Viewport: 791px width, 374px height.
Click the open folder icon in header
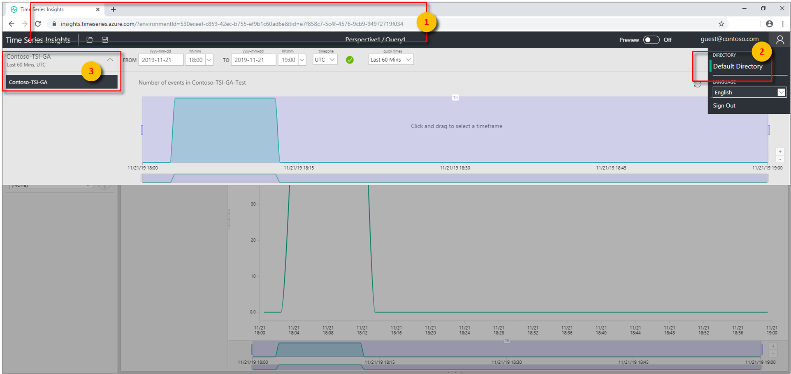click(x=90, y=39)
